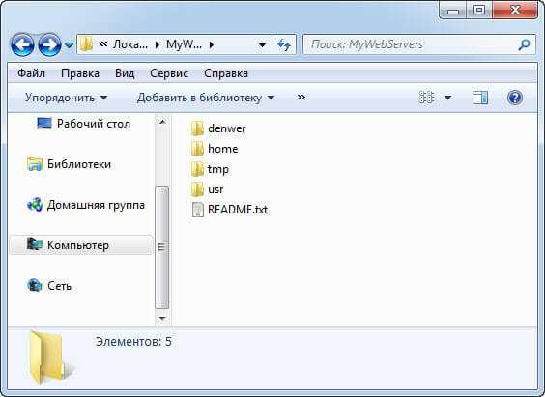Show hidden toolbar commands chevron

click(301, 98)
